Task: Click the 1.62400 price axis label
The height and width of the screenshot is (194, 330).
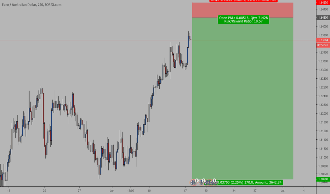Action: tap(323, 96)
